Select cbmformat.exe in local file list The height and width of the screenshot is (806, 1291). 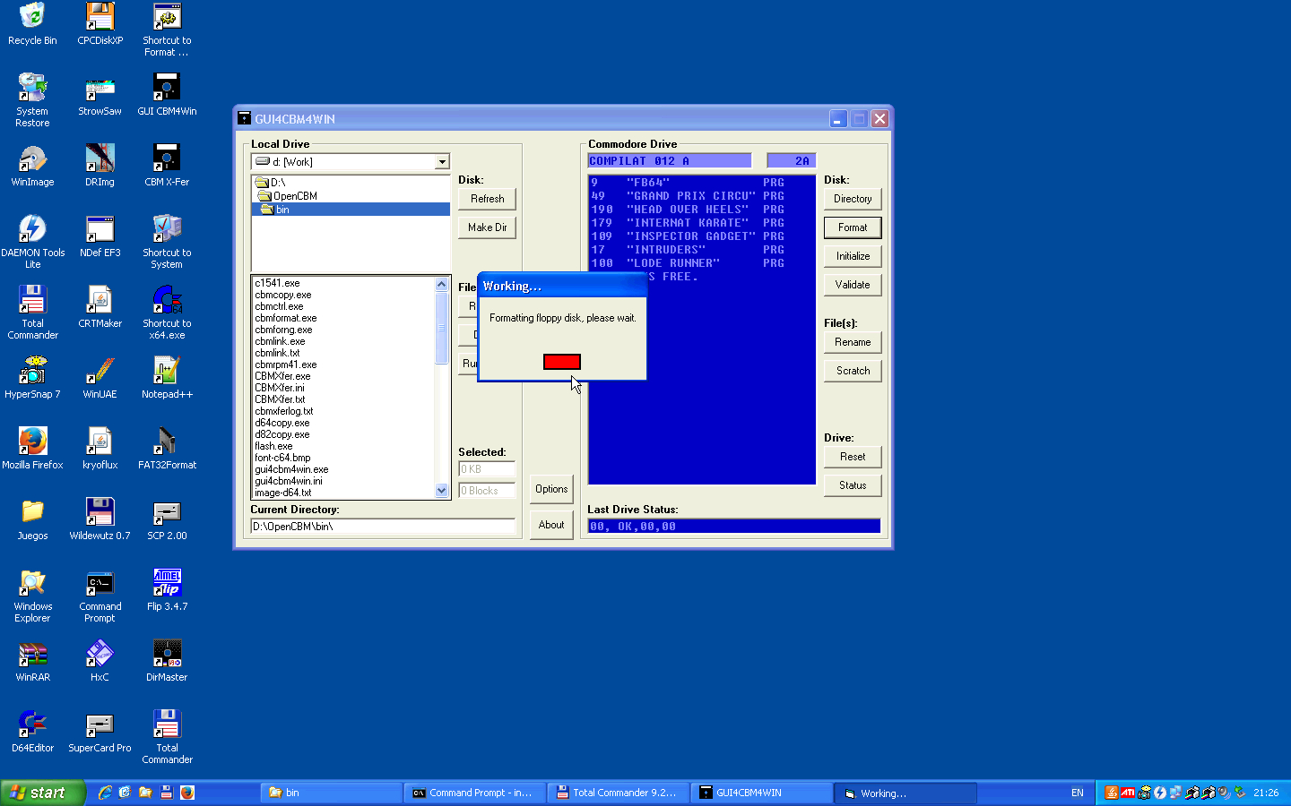(x=285, y=318)
